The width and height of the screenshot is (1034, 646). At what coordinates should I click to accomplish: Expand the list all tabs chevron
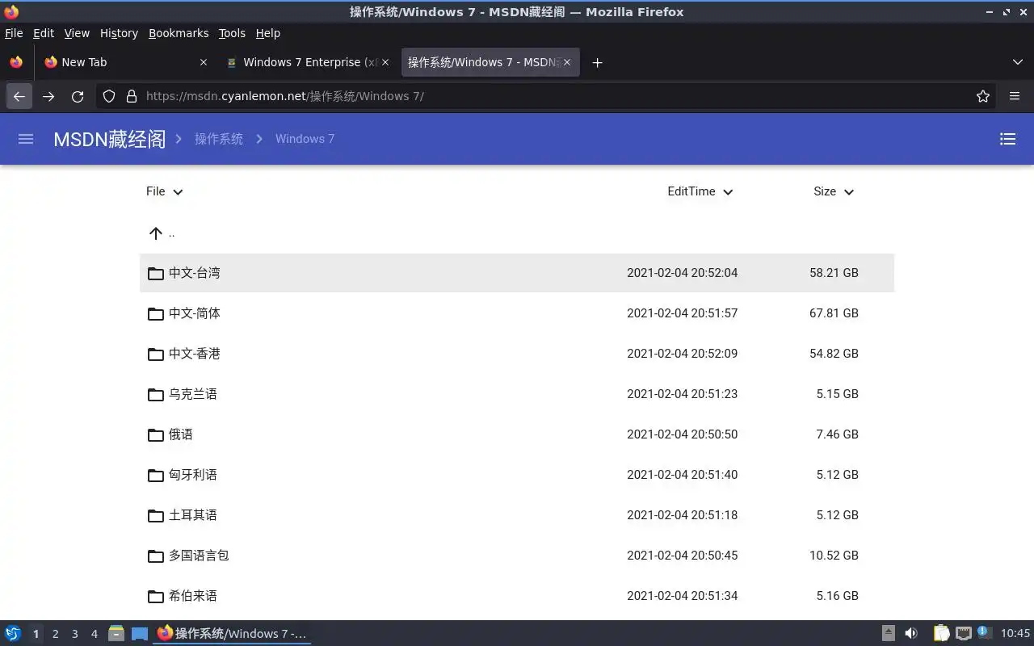pos(1017,62)
